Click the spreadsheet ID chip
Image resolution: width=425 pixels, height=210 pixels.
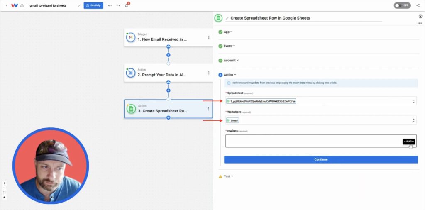tap(261, 101)
